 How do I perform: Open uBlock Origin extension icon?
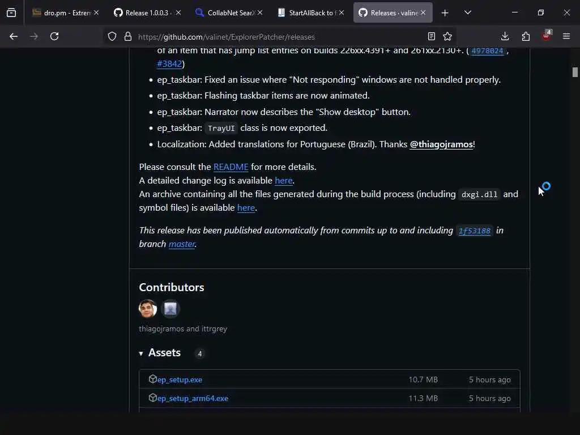pos(547,36)
